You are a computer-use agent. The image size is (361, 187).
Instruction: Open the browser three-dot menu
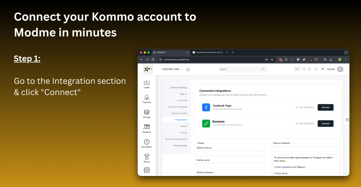[x=346, y=59]
